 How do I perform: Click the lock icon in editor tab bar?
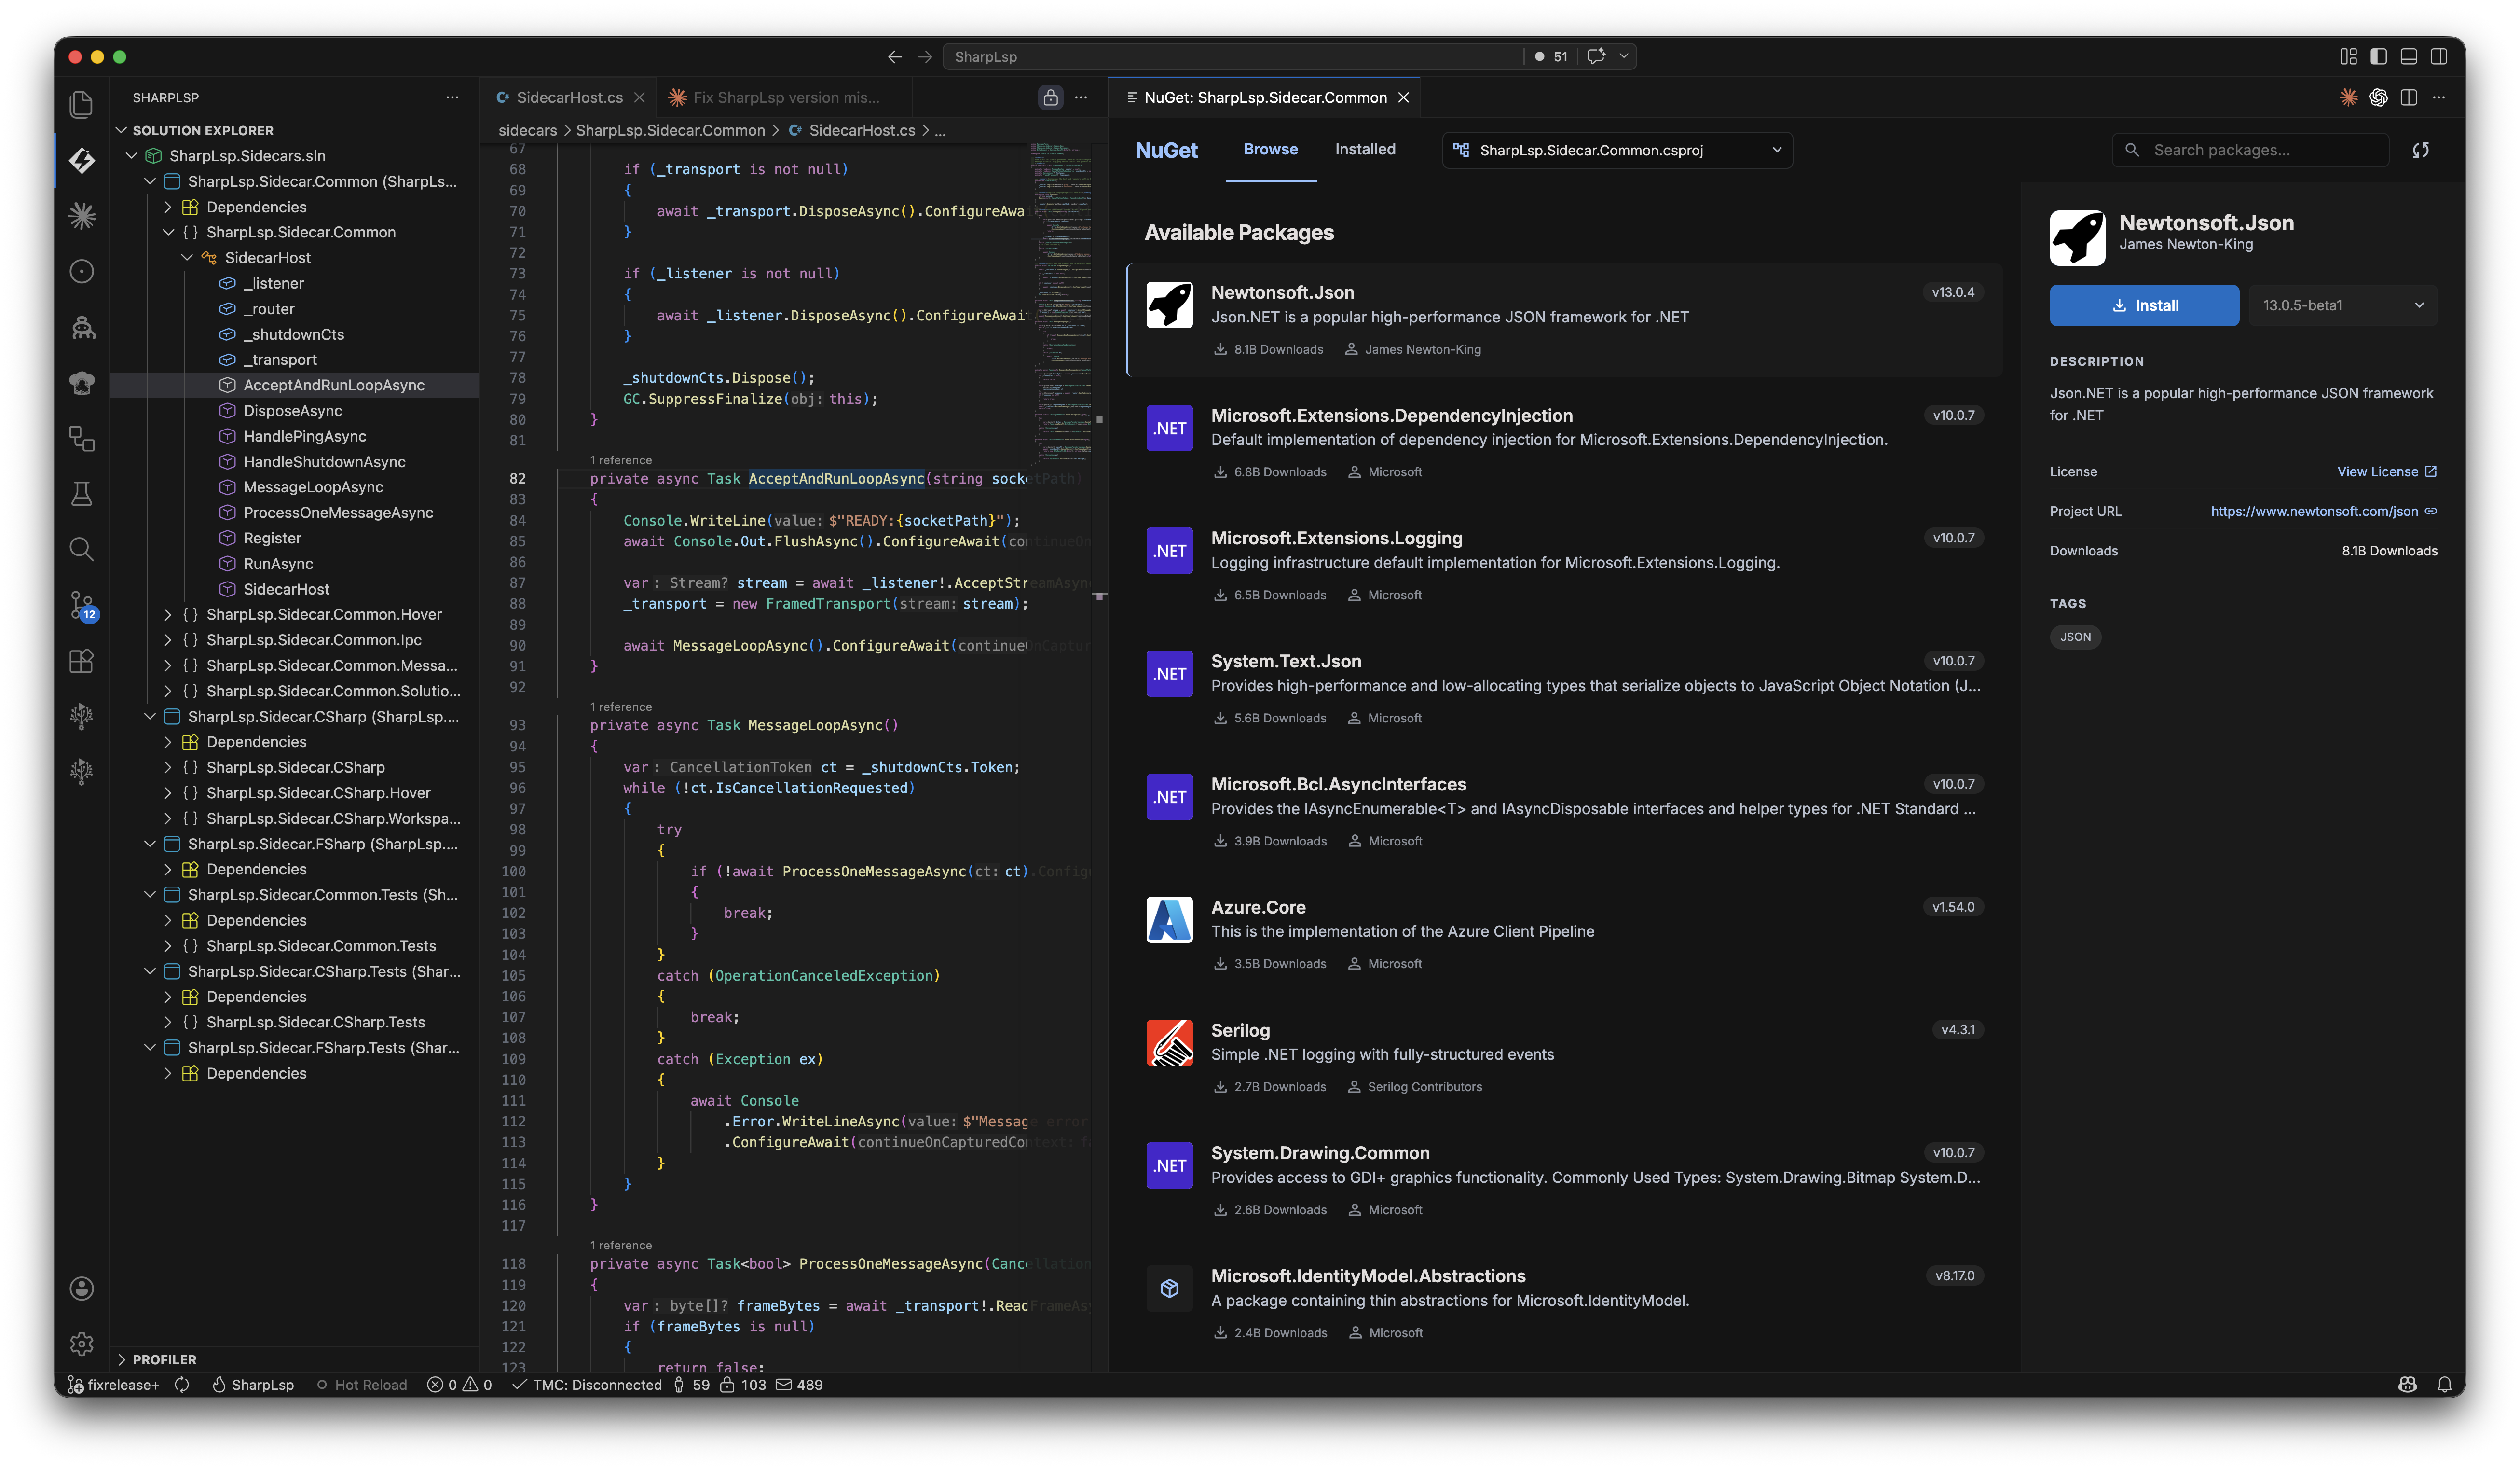(x=1050, y=97)
